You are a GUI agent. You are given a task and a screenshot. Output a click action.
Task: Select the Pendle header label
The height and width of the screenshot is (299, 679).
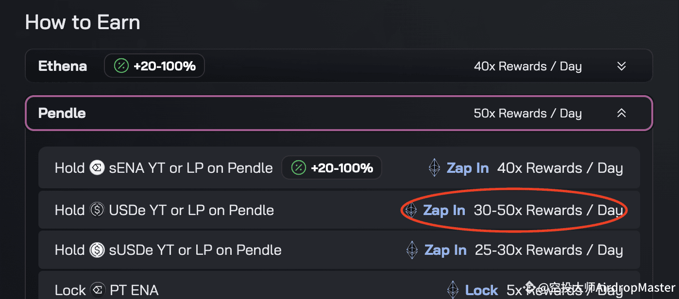tap(62, 113)
